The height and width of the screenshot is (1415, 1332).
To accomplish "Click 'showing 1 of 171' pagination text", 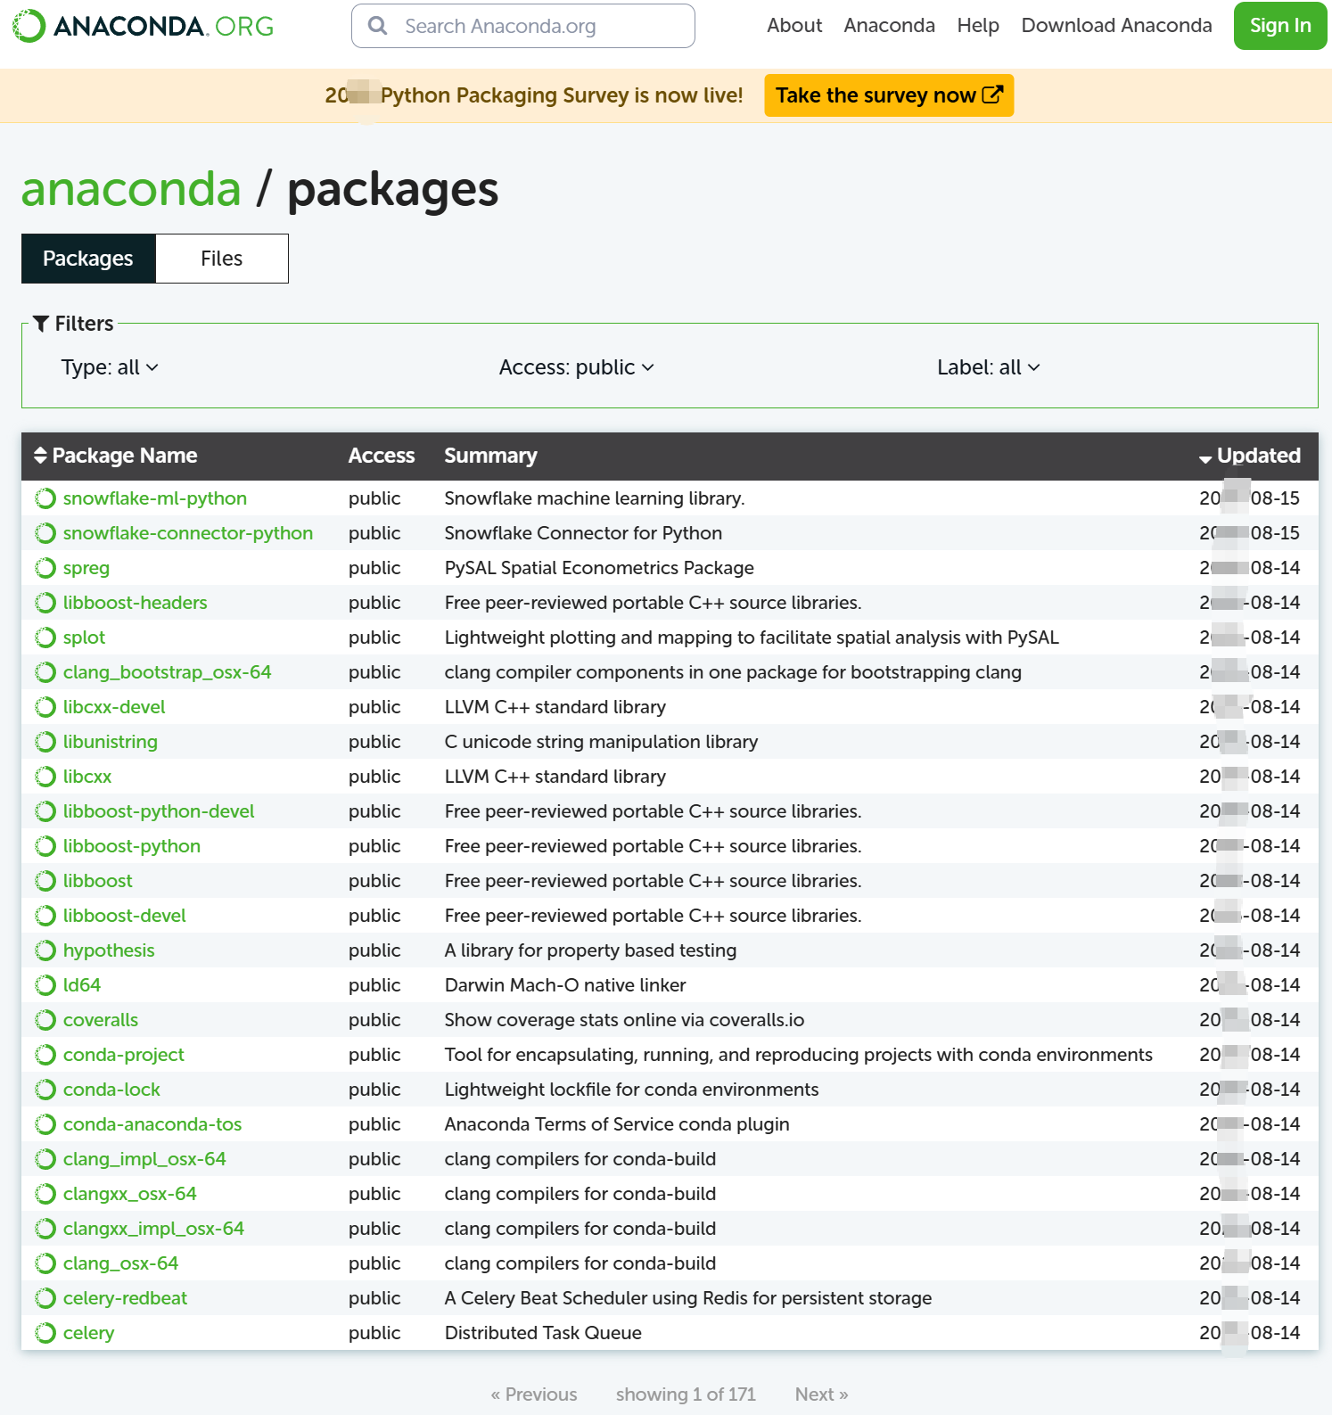I will pyautogui.click(x=686, y=1394).
